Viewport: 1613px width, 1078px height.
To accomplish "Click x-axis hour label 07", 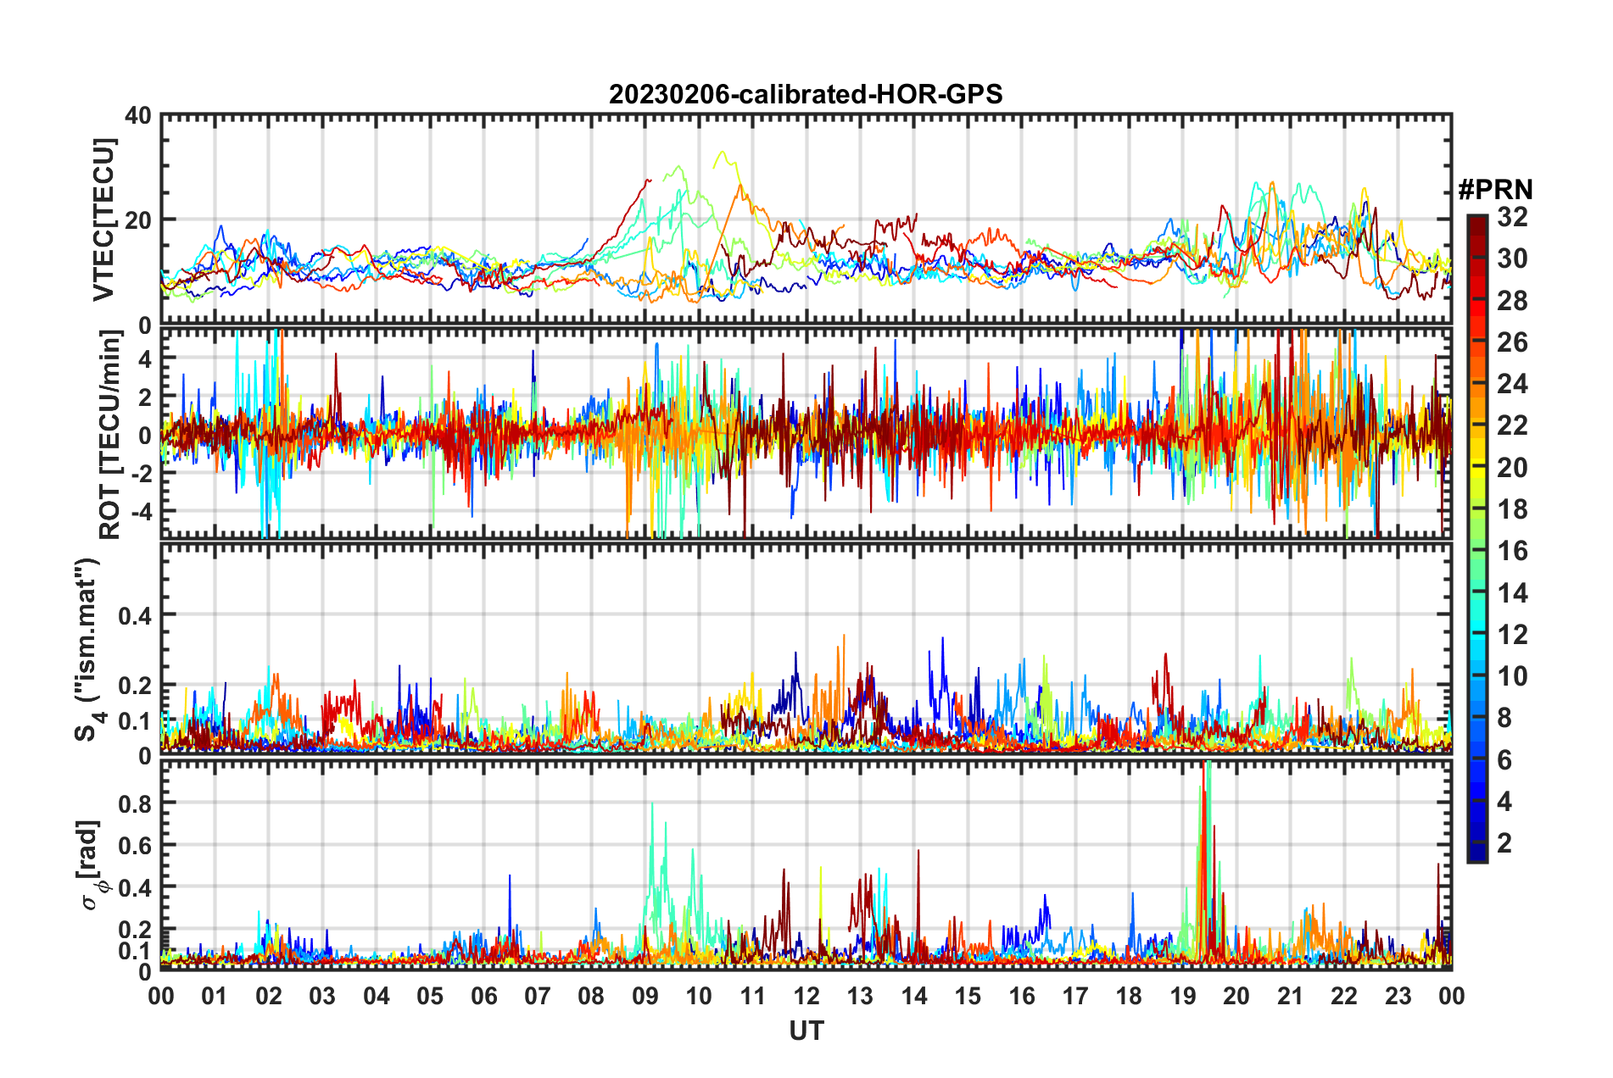I will pyautogui.click(x=538, y=996).
